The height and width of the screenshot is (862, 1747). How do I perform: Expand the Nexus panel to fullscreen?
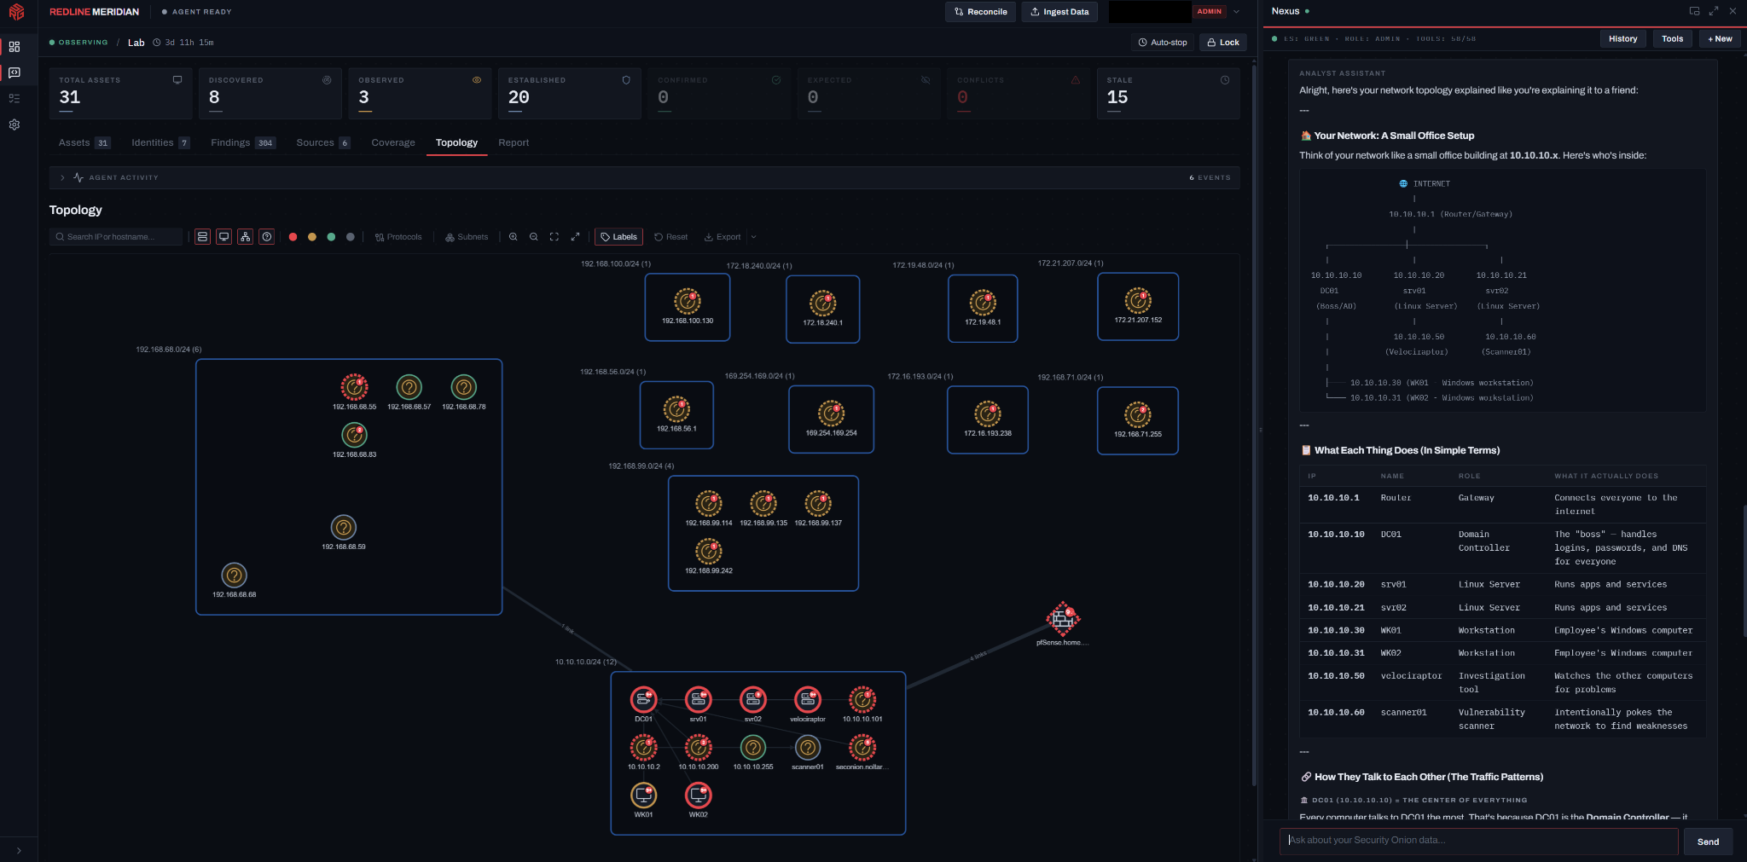[x=1714, y=11]
